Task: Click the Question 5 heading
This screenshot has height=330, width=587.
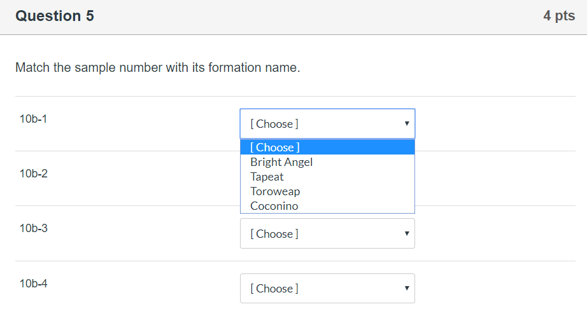Action: [55, 16]
